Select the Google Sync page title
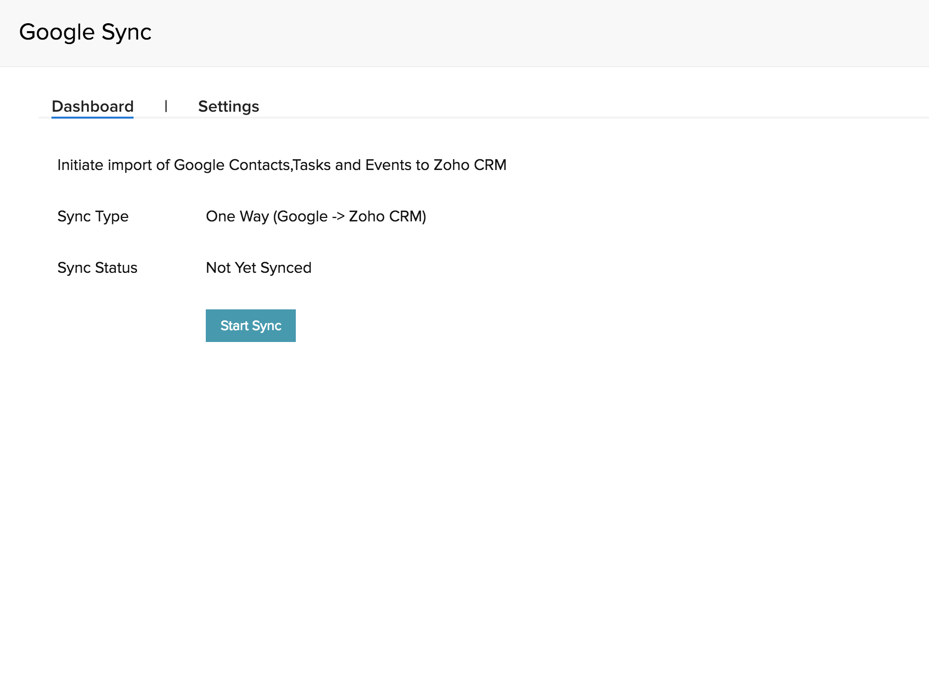The image size is (929, 682). click(x=85, y=32)
